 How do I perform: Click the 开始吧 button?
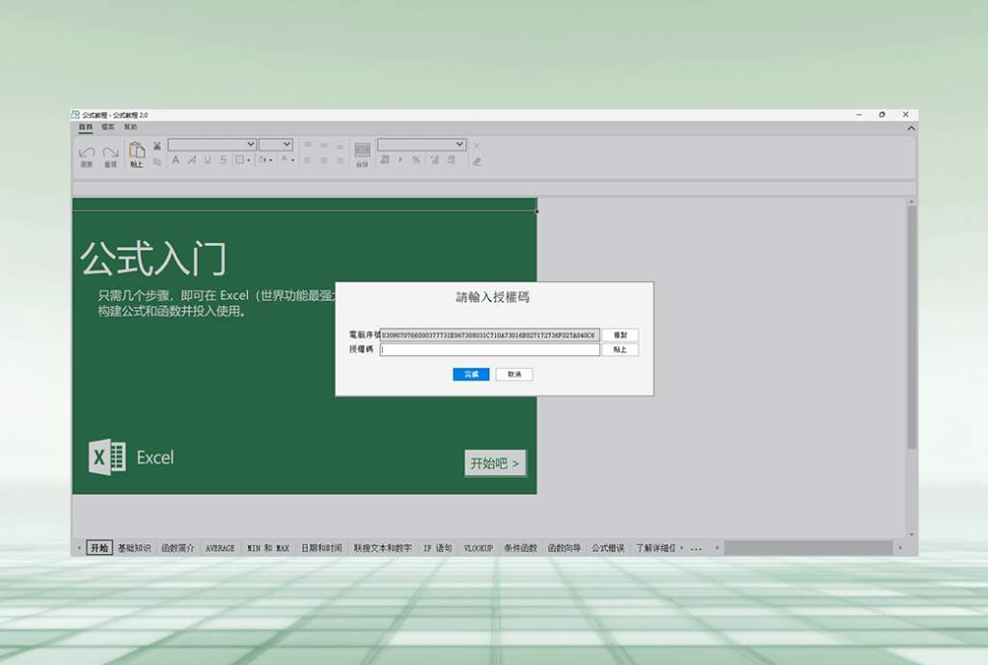[x=494, y=462]
